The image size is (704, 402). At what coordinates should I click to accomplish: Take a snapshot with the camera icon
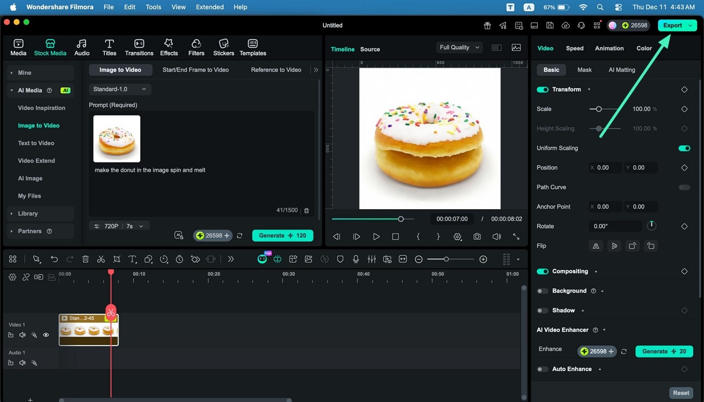point(477,236)
